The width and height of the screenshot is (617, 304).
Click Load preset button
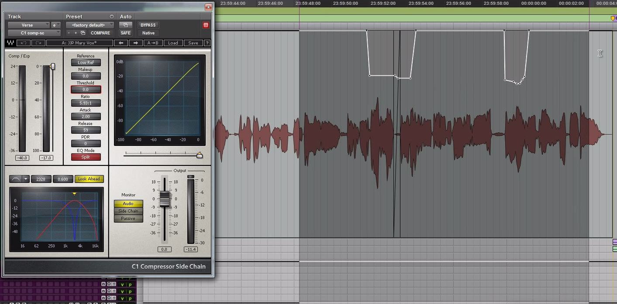pyautogui.click(x=173, y=43)
